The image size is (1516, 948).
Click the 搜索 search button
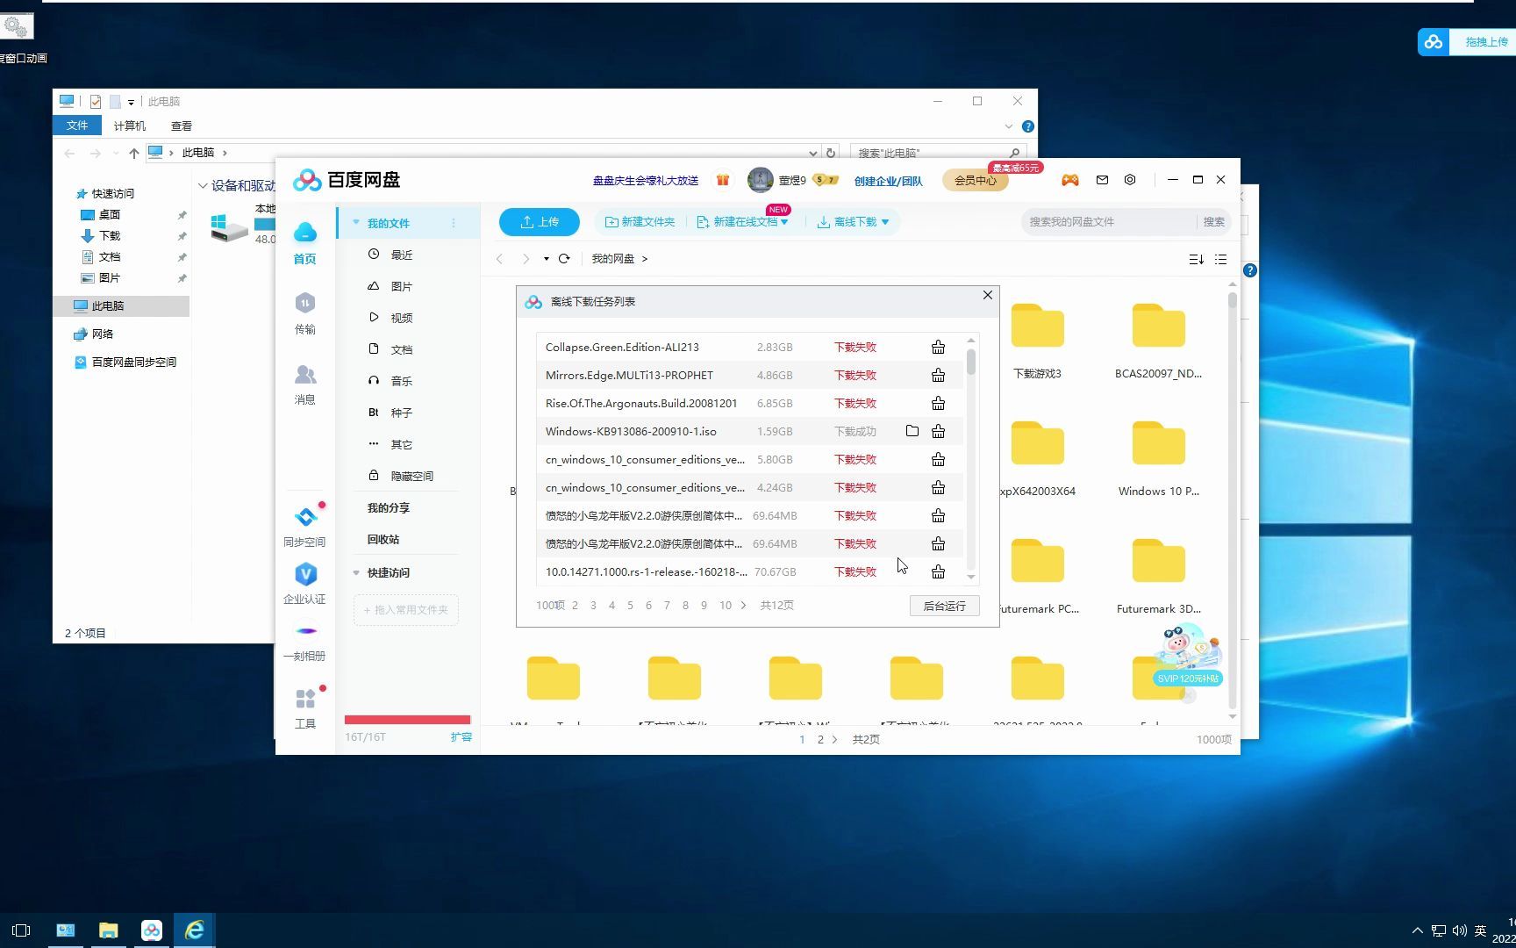1213,222
